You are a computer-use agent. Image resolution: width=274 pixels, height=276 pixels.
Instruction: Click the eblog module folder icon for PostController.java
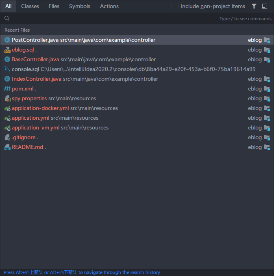coord(267,40)
